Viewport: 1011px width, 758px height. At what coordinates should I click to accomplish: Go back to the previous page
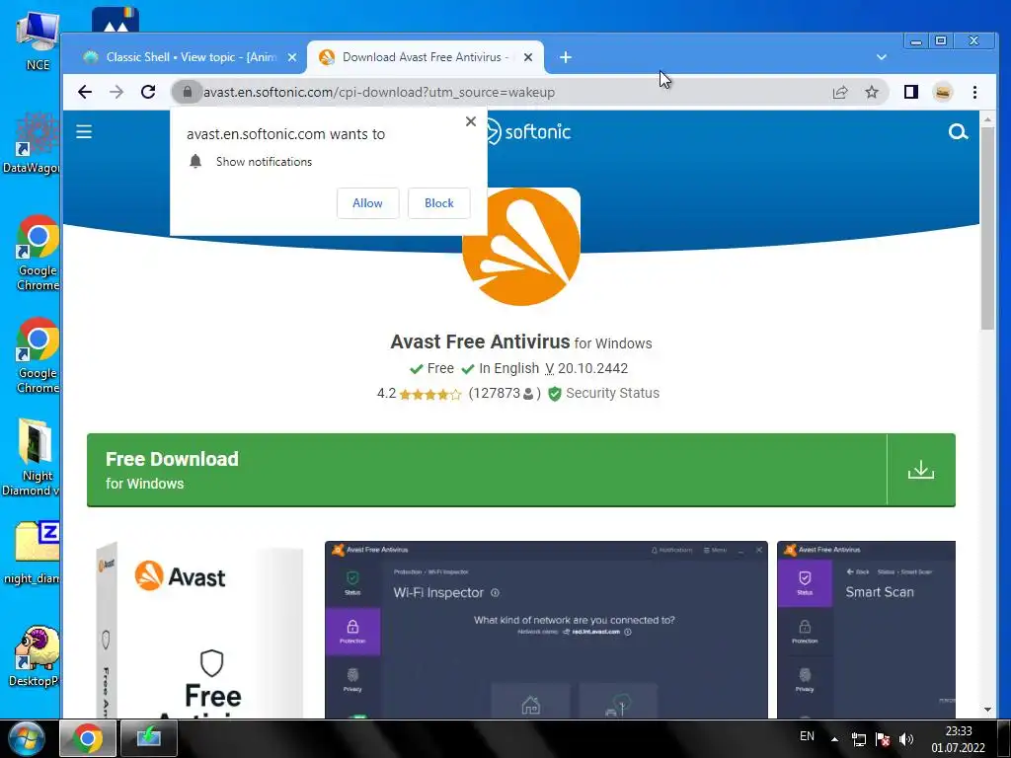point(85,92)
